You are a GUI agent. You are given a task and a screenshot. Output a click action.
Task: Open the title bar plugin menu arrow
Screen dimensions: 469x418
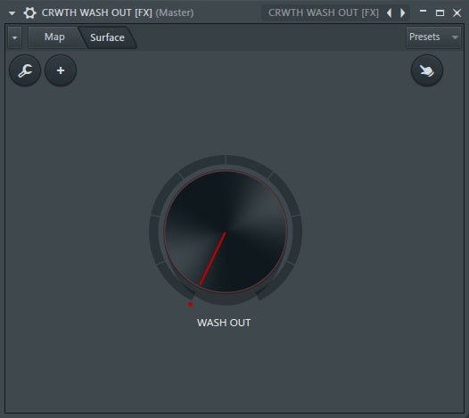click(x=12, y=13)
